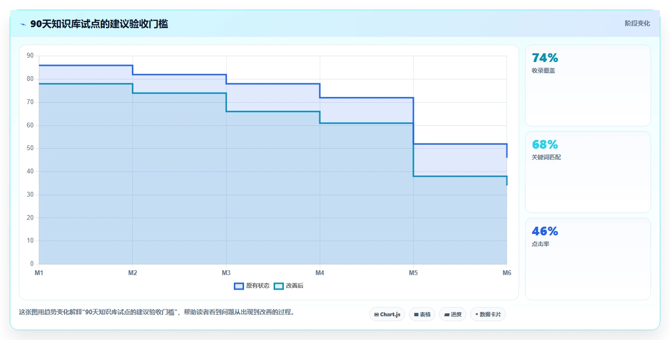
Task: Click the M6 x-axis label
Action: 507,273
